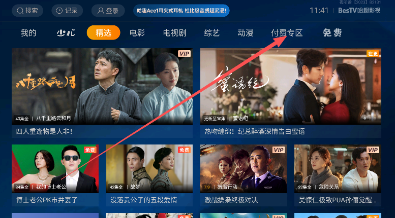Select the 动漫 tab
This screenshot has height=218, width=395.
(246, 32)
